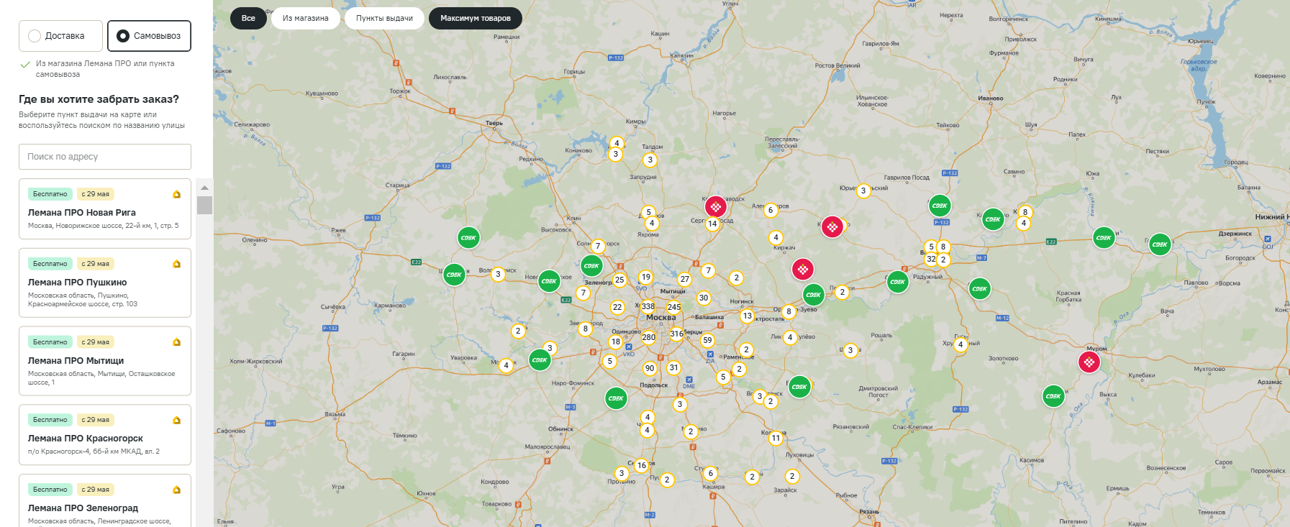This screenshot has width=1290, height=527.
Task: Expand the 25 cluster near Зеленоград
Action: 619,280
